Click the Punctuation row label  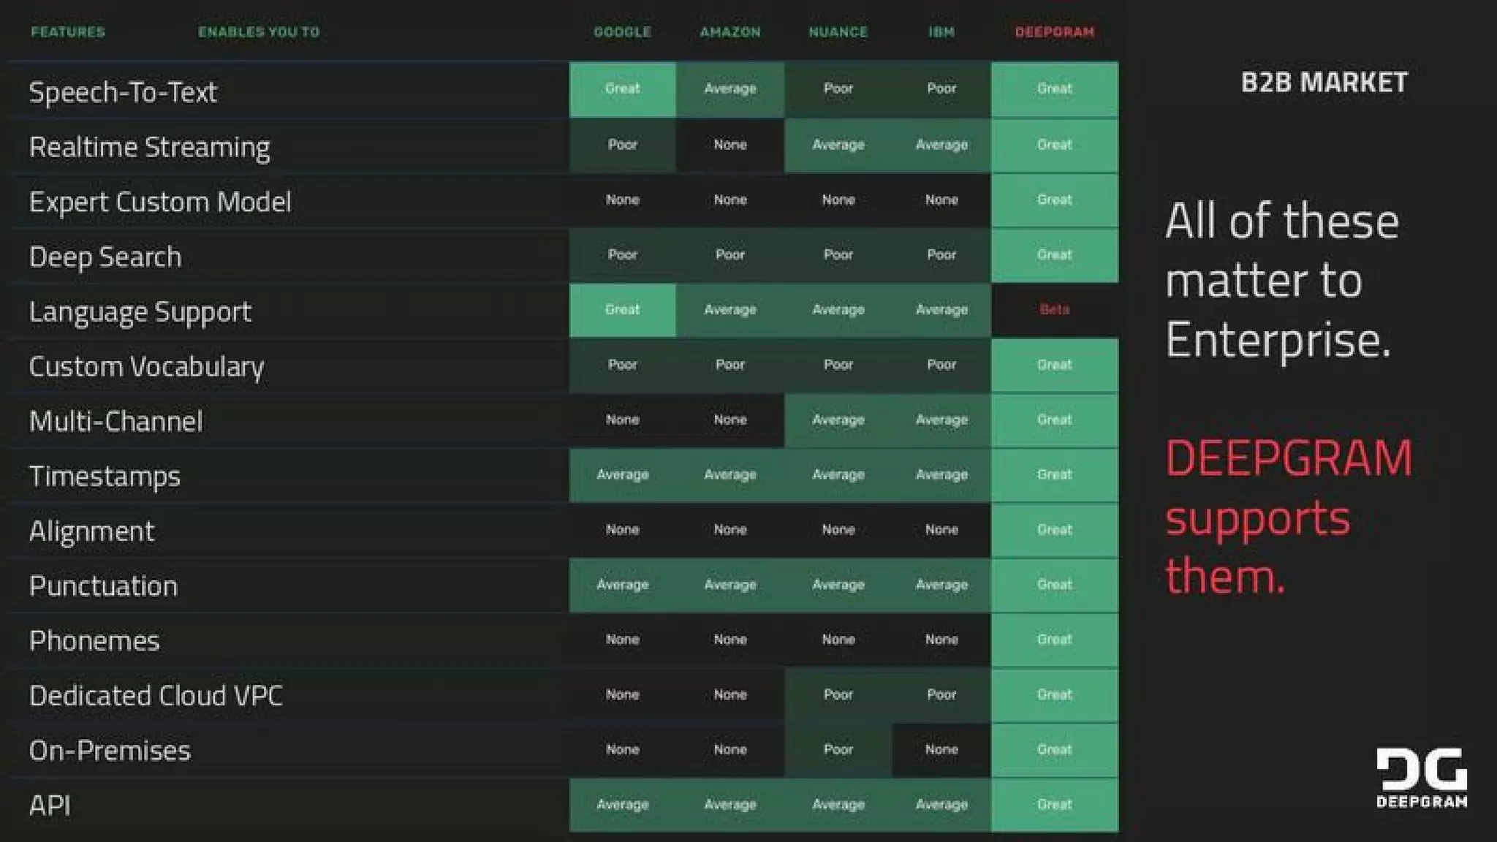pos(103,586)
